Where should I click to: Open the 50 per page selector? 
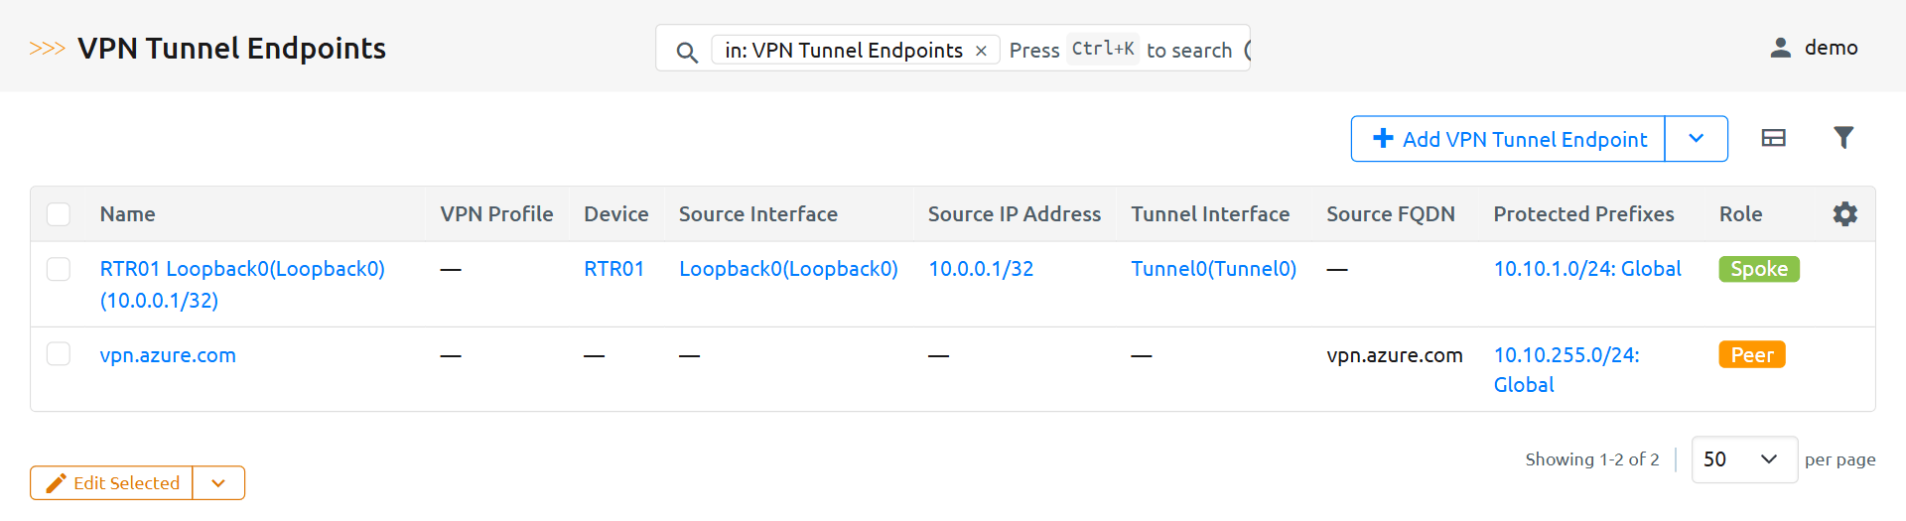tap(1743, 459)
